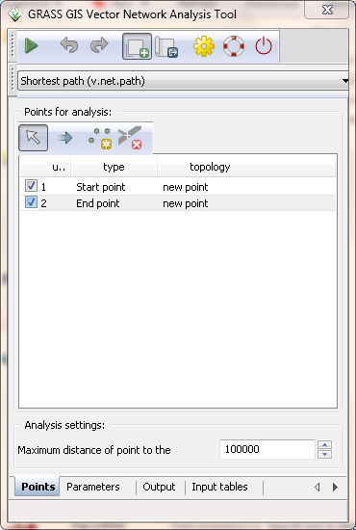
Task: Click 'new point' in End point row
Action: coord(186,203)
